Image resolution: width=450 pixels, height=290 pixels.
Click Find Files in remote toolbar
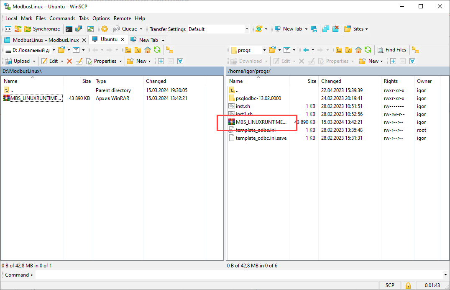click(392, 50)
